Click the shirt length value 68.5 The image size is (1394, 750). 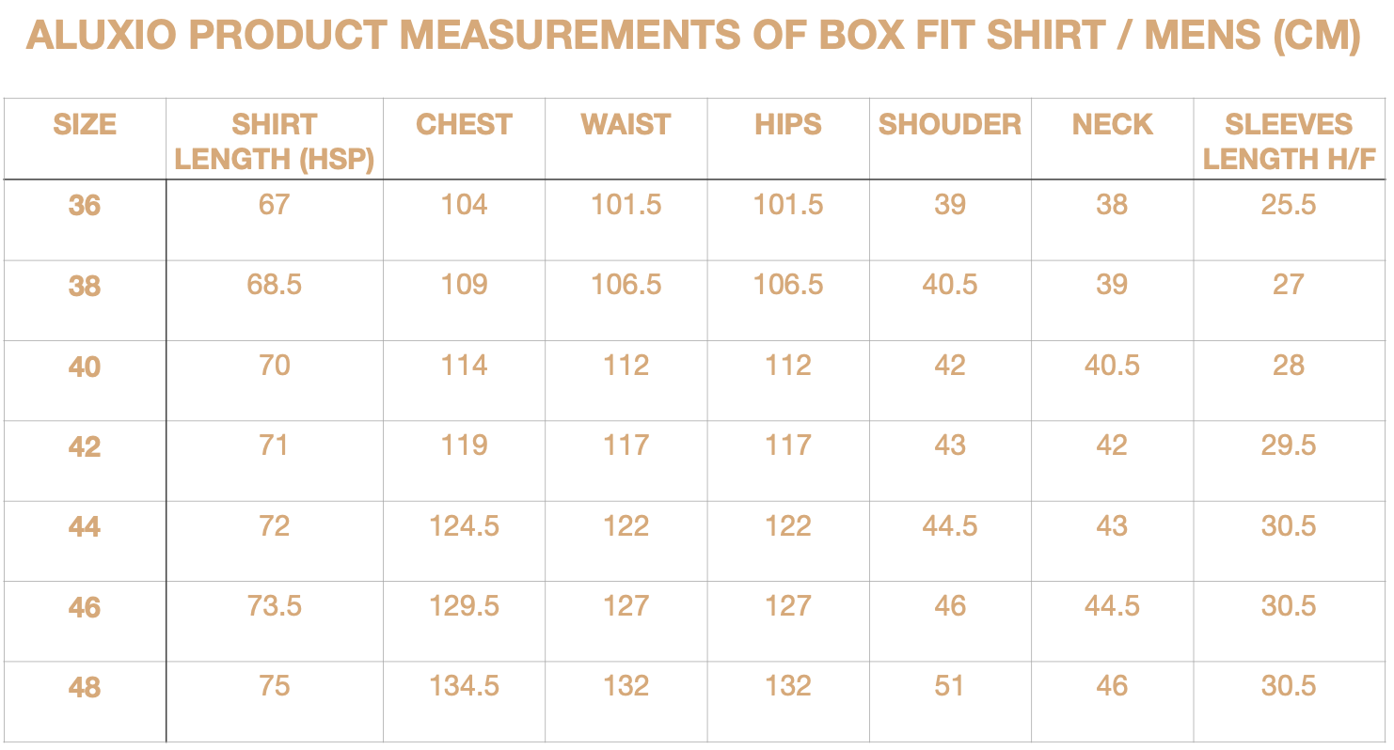(x=275, y=285)
